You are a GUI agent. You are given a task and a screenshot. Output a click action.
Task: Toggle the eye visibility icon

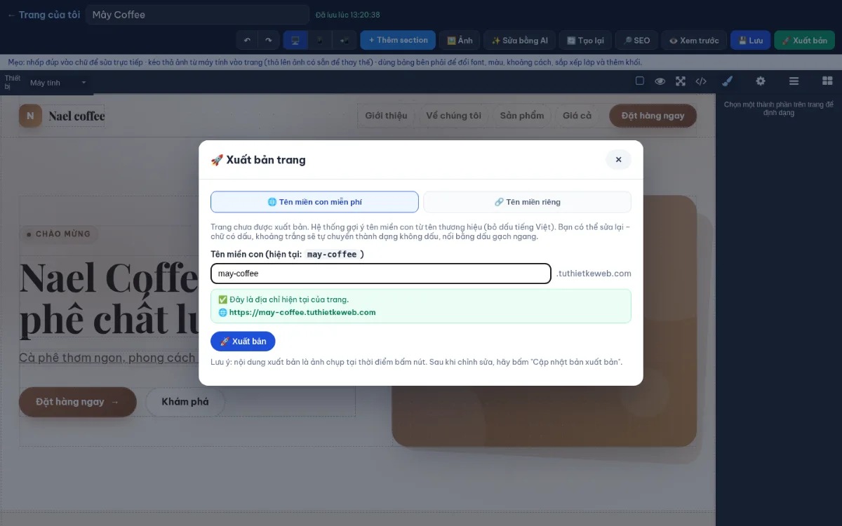pos(660,81)
